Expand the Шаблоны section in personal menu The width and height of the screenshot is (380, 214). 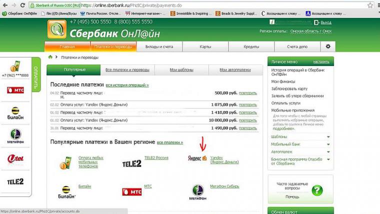click(328, 136)
